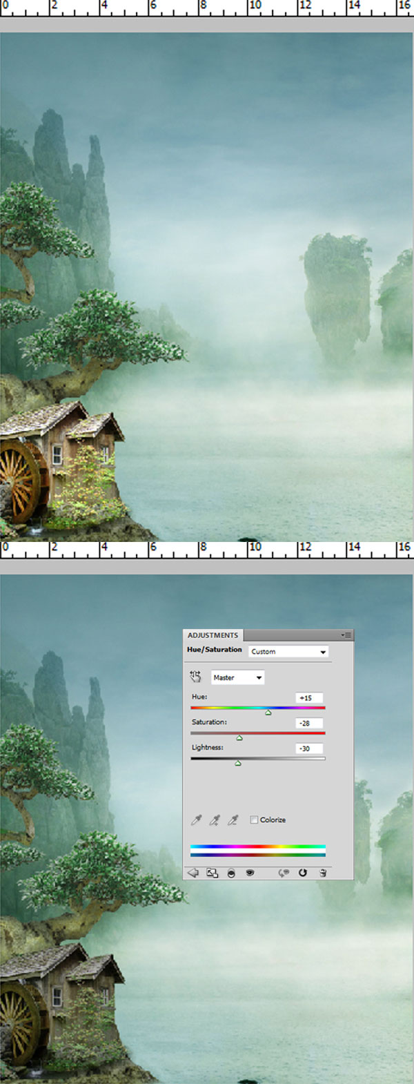Open the Custom preset dropdown
414x1084 pixels.
coord(288,651)
